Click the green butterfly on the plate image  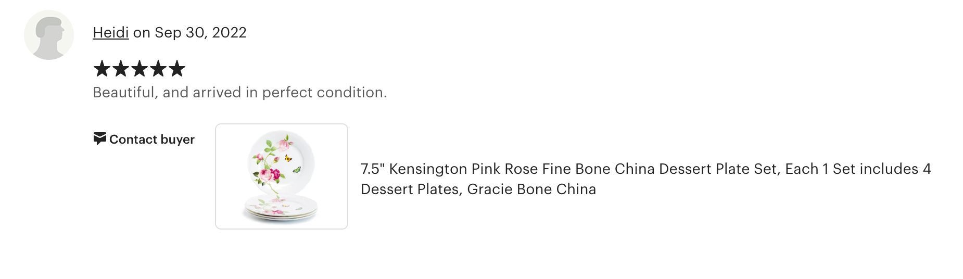(x=297, y=169)
